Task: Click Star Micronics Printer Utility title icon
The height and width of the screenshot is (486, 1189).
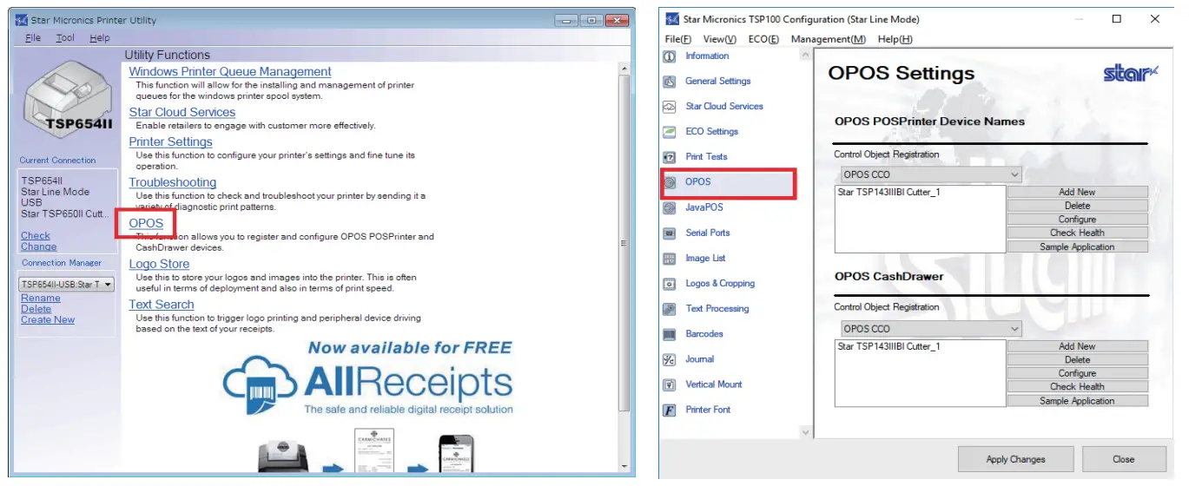Action: 22,20
